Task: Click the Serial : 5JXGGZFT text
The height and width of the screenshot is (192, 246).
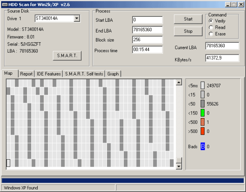Action: tap(24, 44)
